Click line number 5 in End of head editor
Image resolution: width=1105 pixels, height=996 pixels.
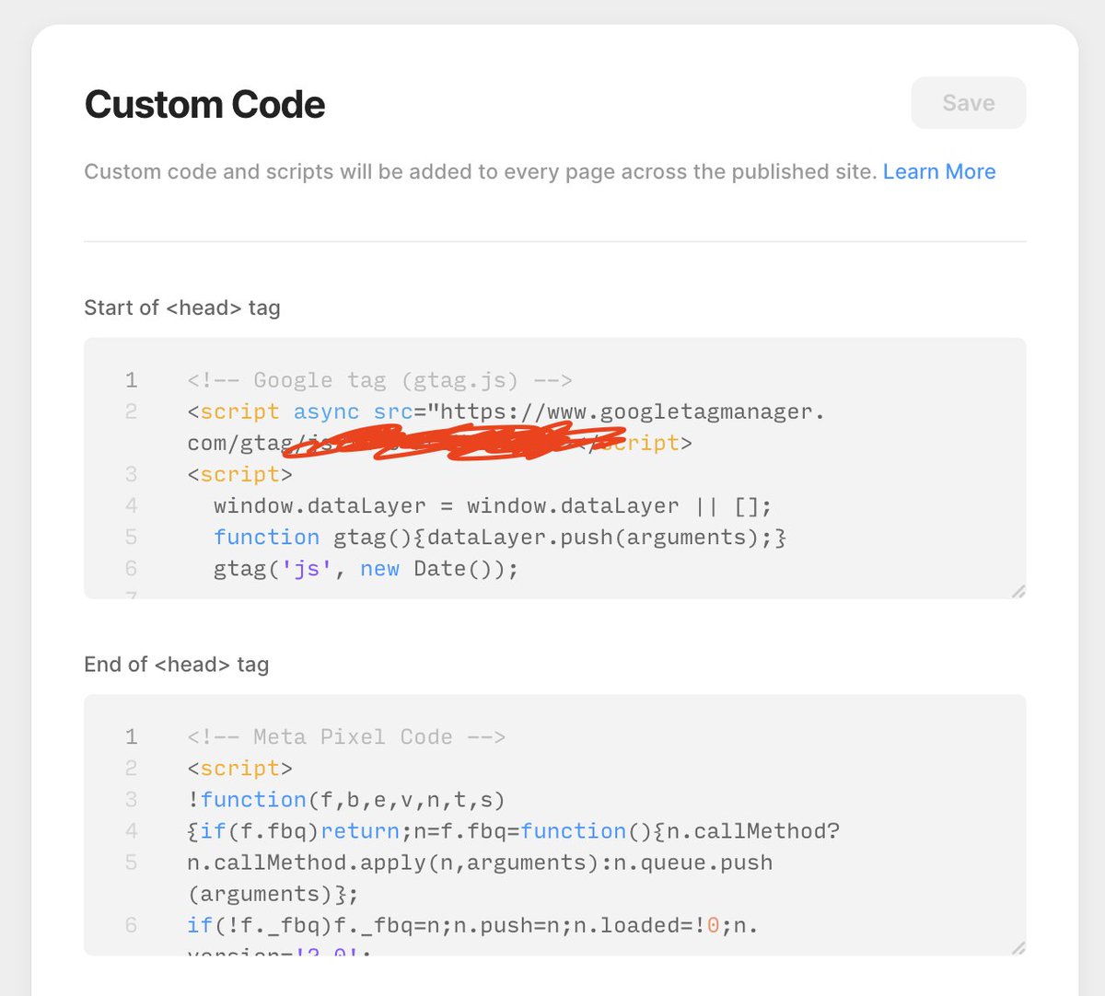coord(131,863)
